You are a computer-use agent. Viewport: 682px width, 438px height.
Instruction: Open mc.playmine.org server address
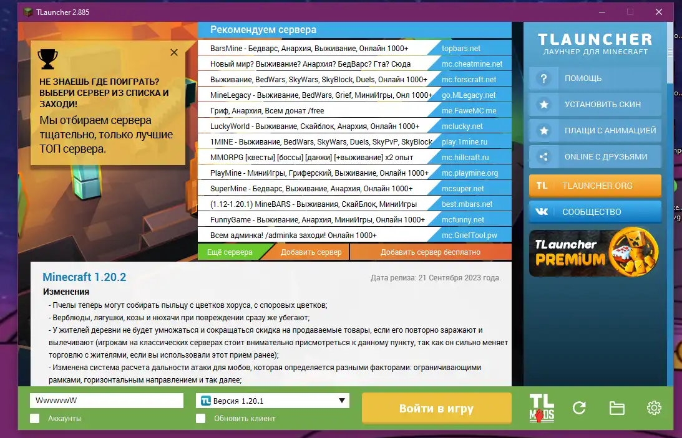point(470,173)
